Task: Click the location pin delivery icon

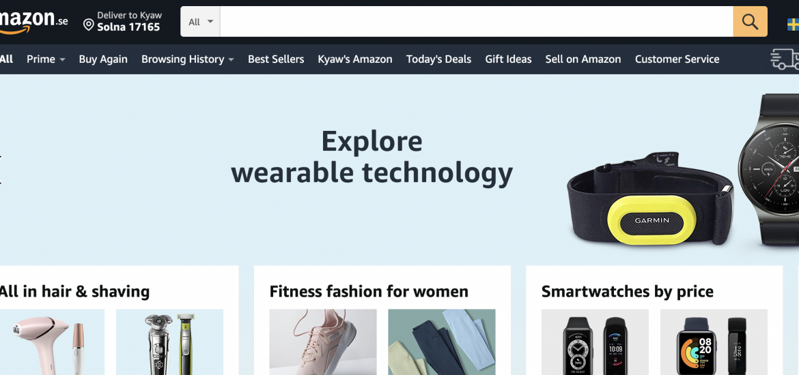Action: (x=89, y=25)
